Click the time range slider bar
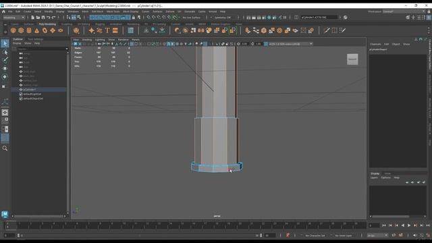 pos(140,236)
